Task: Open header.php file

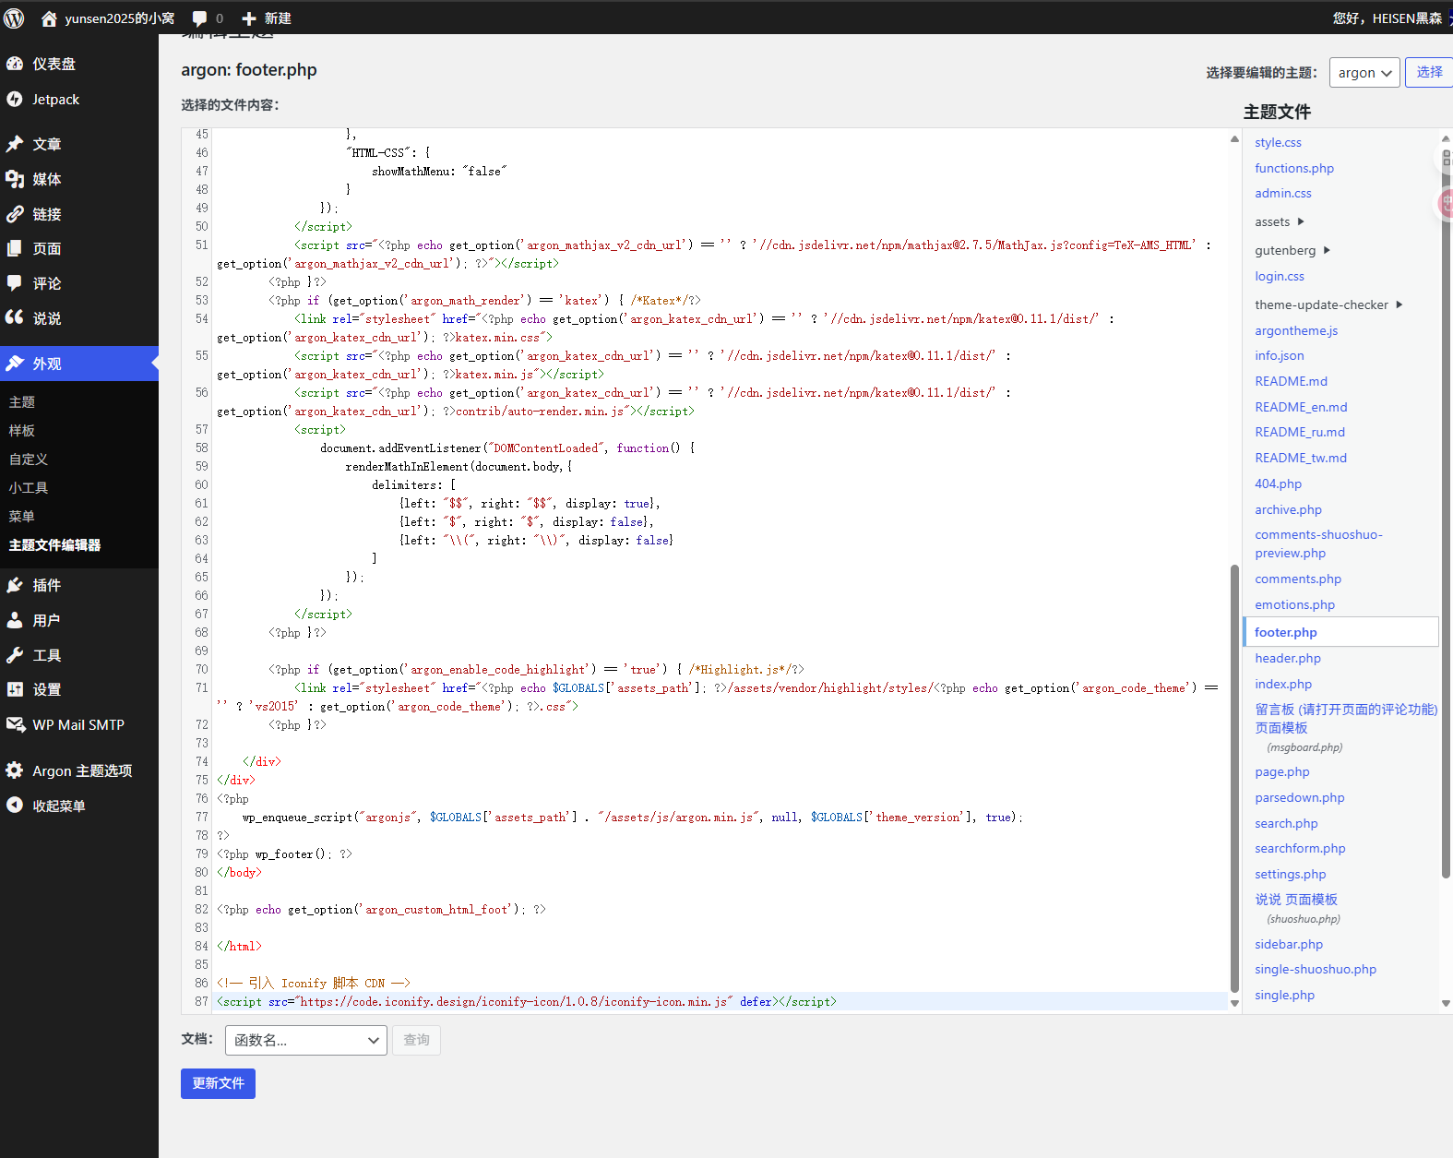Action: [x=1288, y=658]
